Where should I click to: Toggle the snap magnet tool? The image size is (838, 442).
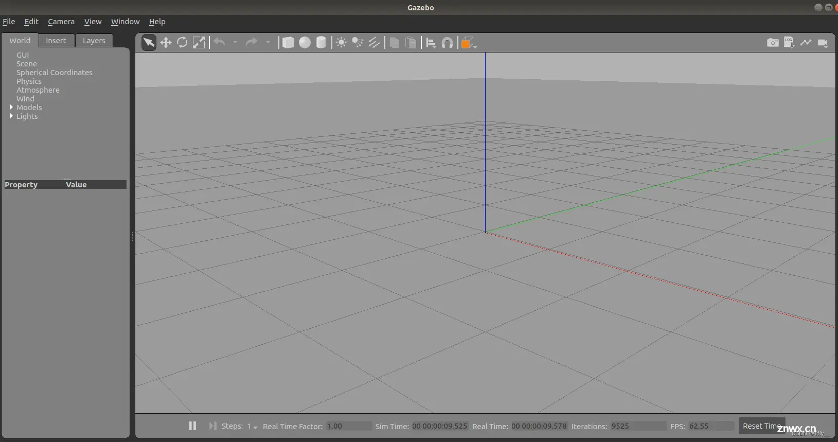point(448,43)
